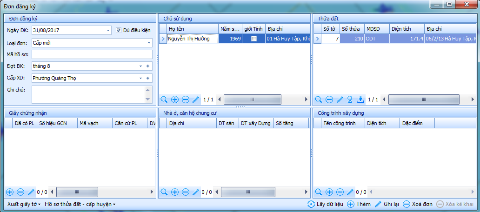Click the search icon in Nhà ở panel
480x212 pixels.
164,192
